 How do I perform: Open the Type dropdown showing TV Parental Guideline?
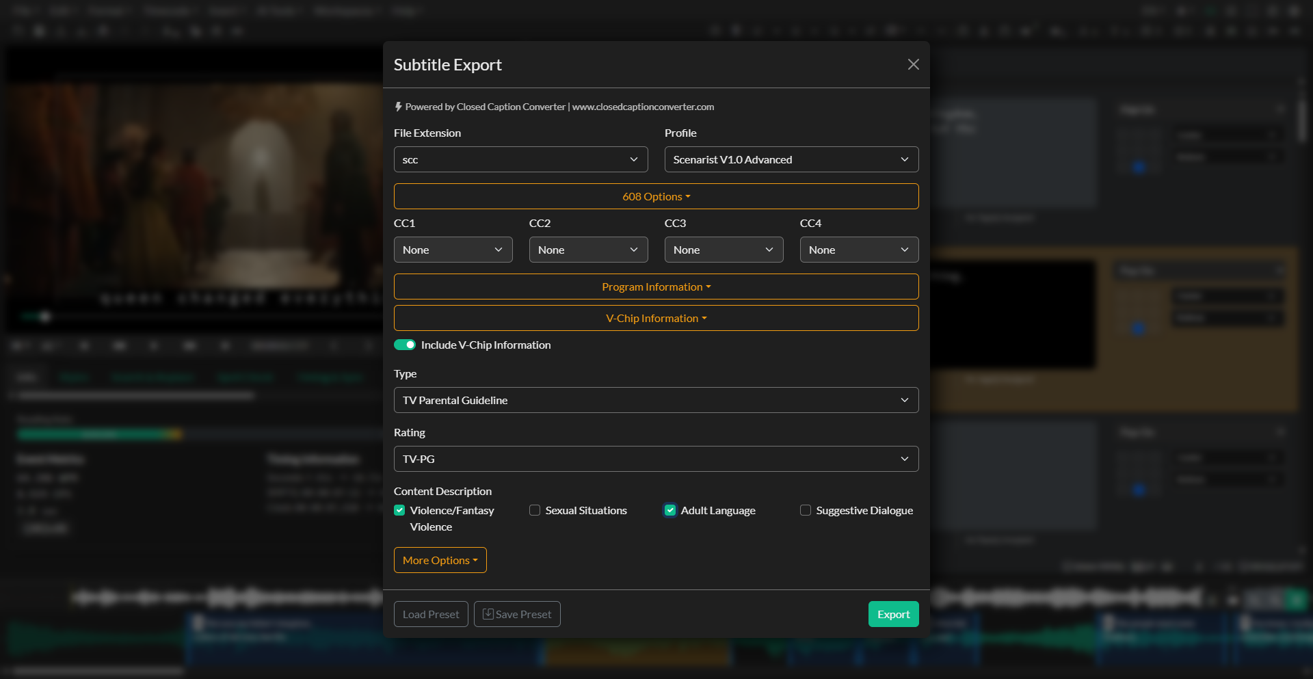pos(656,400)
